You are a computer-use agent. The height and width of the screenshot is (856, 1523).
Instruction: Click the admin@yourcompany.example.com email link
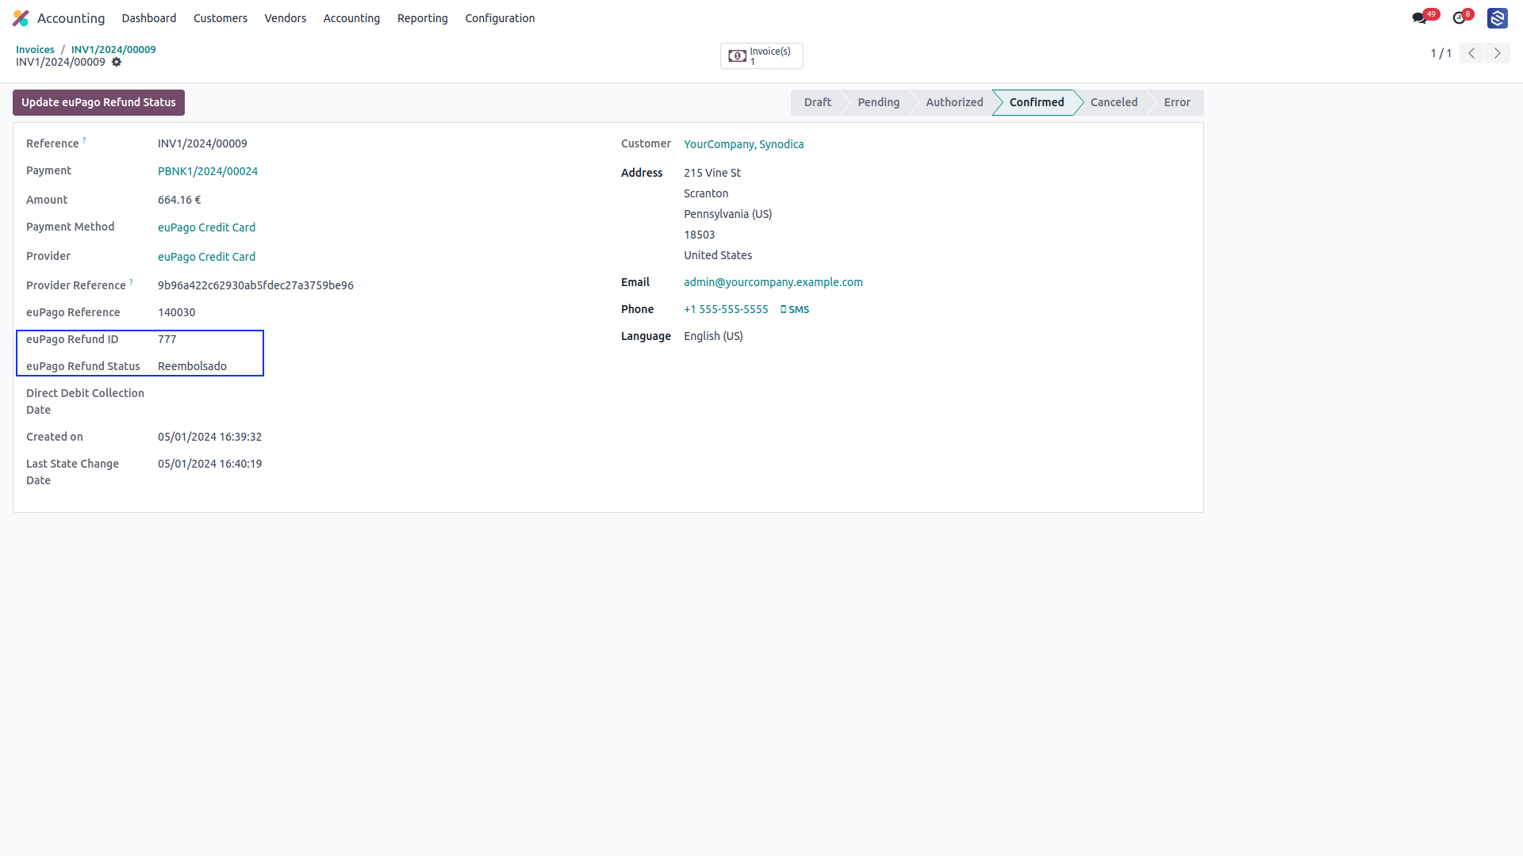[x=773, y=282]
